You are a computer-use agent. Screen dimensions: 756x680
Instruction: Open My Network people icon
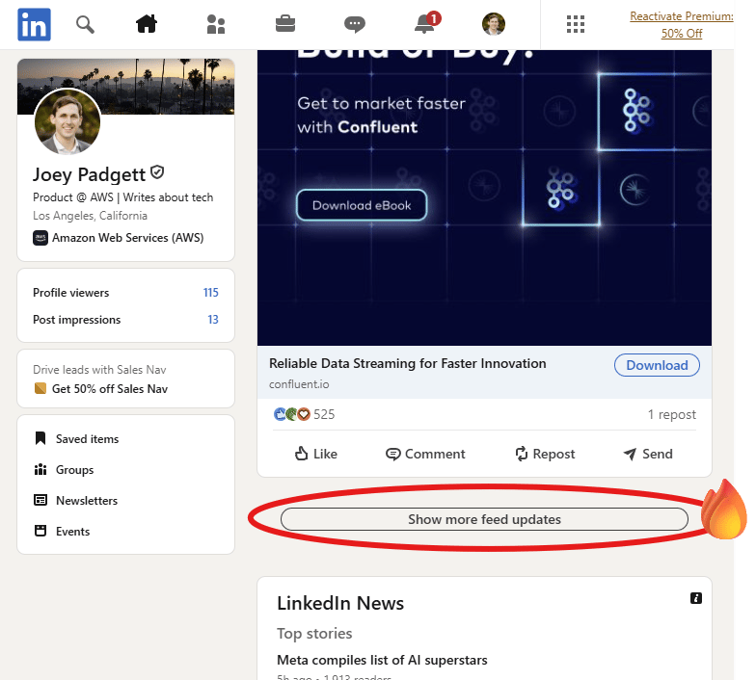click(x=216, y=24)
